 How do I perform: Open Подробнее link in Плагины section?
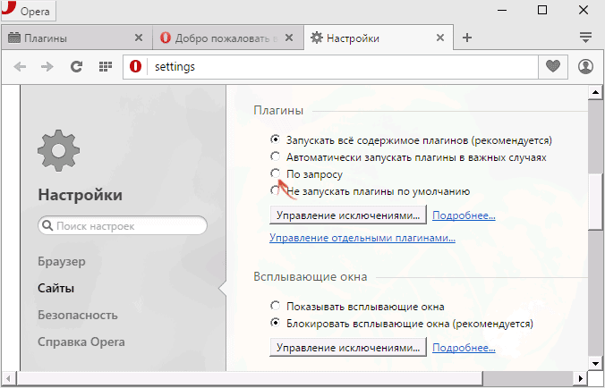[x=464, y=215]
